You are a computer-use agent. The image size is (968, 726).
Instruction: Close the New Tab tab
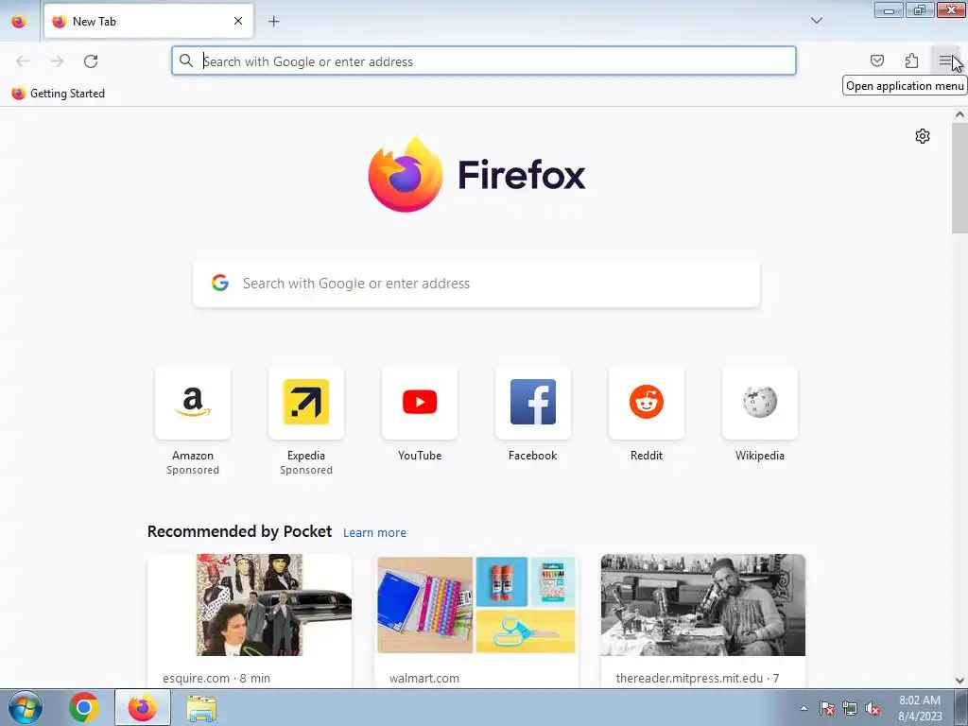click(x=238, y=21)
